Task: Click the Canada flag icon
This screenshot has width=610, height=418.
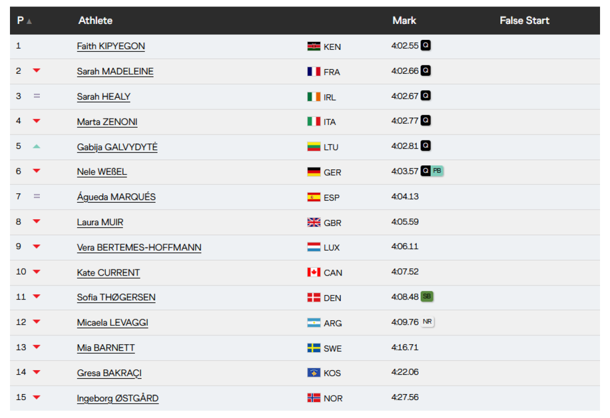Action: pyautogui.click(x=313, y=273)
